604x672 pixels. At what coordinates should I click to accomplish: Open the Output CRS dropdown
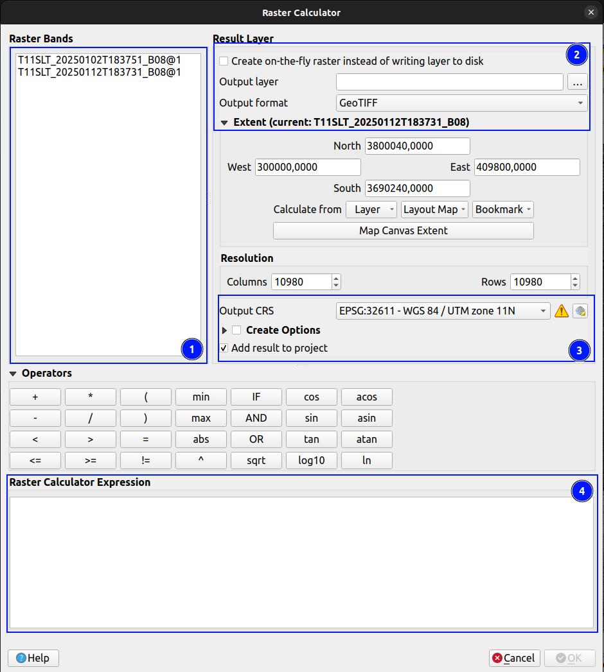pos(443,311)
